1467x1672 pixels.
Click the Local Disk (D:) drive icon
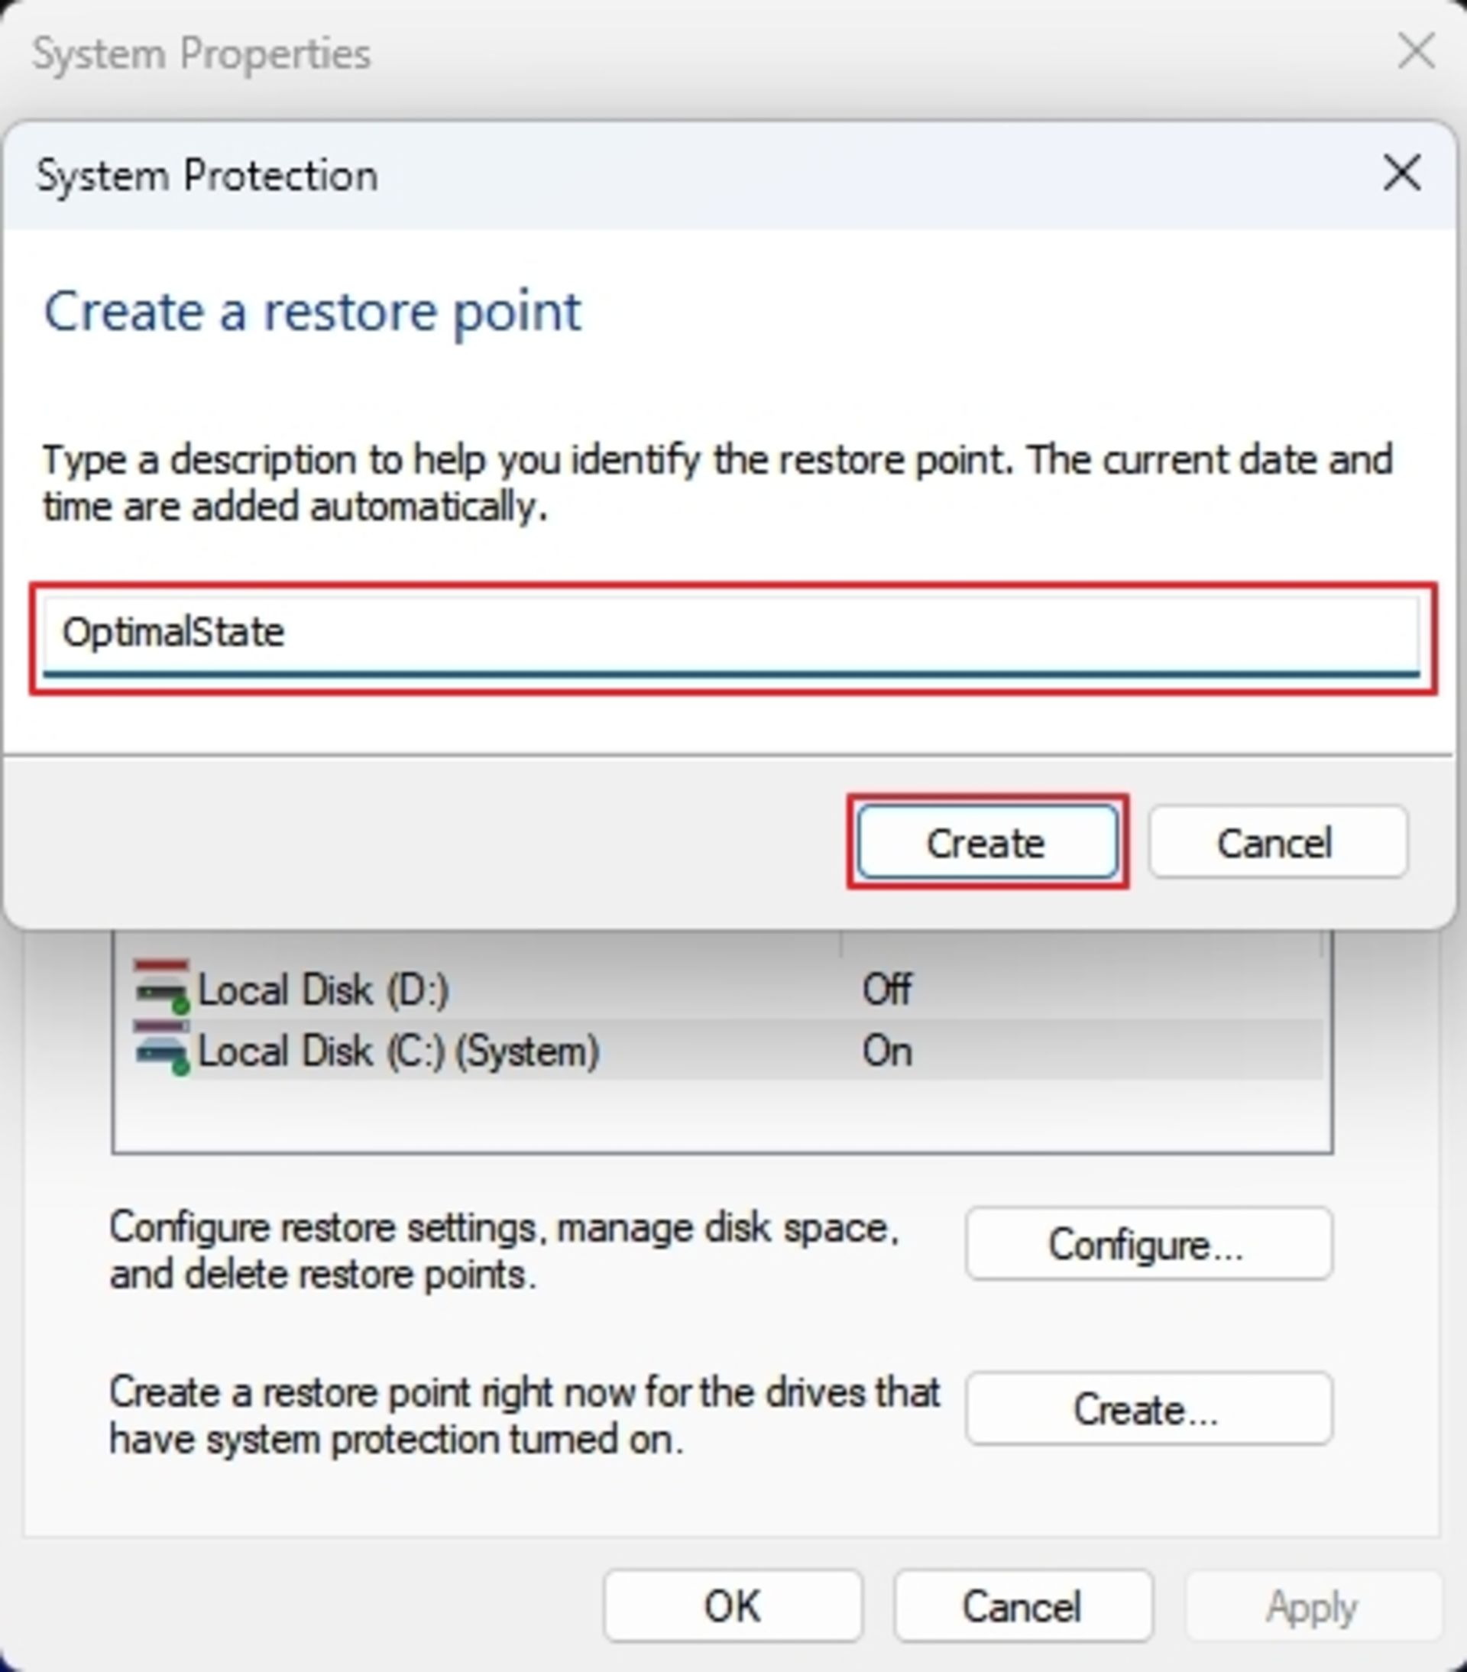[x=161, y=987]
